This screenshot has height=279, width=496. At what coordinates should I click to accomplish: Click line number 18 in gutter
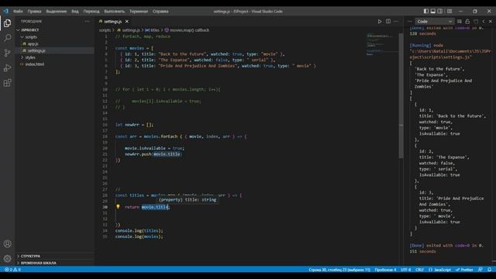[x=105, y=136]
